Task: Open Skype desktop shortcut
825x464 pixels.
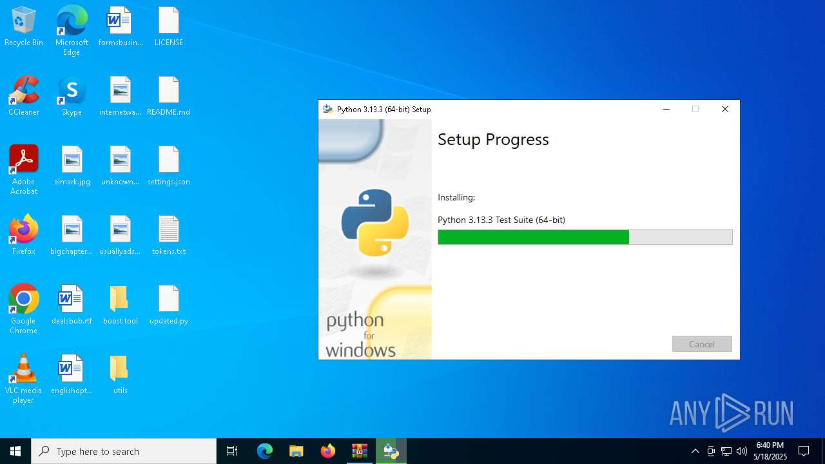Action: point(72,97)
